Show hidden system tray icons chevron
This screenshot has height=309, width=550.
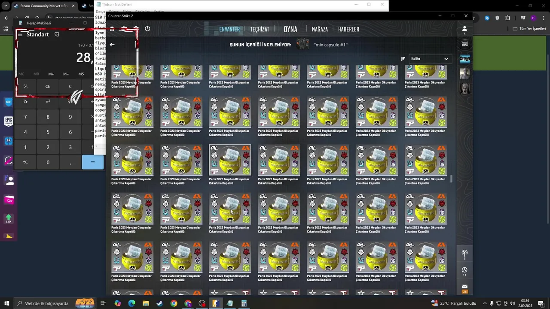(x=485, y=303)
